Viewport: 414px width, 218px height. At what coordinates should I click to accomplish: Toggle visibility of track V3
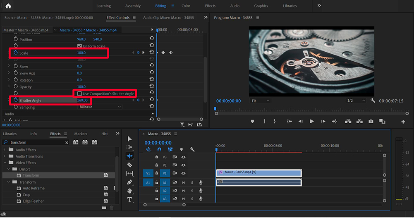[183, 157]
